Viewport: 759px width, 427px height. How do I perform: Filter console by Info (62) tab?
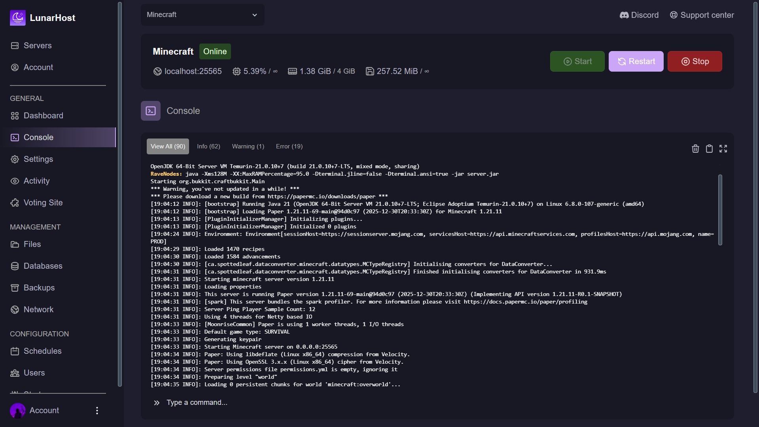(208, 146)
